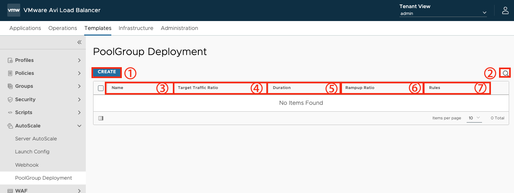Open Webhook in sidebar
This screenshot has height=193, width=514.
click(x=27, y=165)
